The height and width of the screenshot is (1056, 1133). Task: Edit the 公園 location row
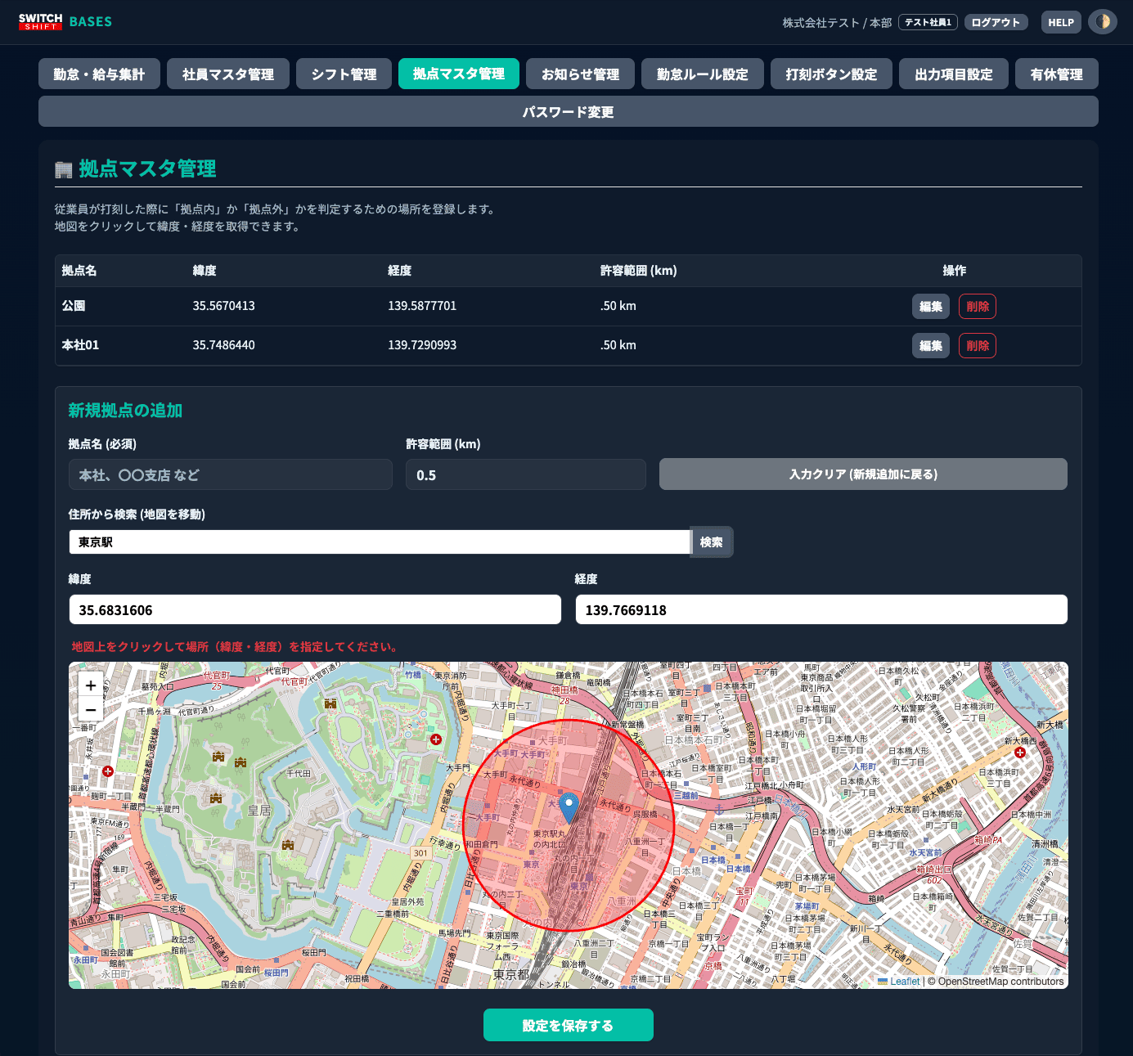coord(930,307)
